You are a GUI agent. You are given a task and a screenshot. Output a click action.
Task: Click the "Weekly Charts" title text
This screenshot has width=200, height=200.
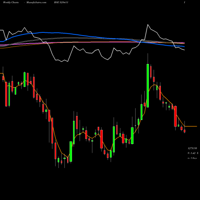11,2
